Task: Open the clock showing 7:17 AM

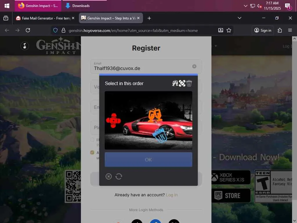Action: [272, 6]
